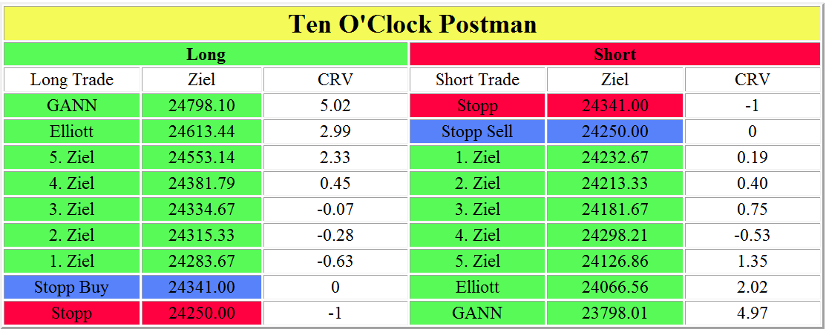Select the short Elliott target 24066.56
The height and width of the screenshot is (329, 826).
click(615, 287)
